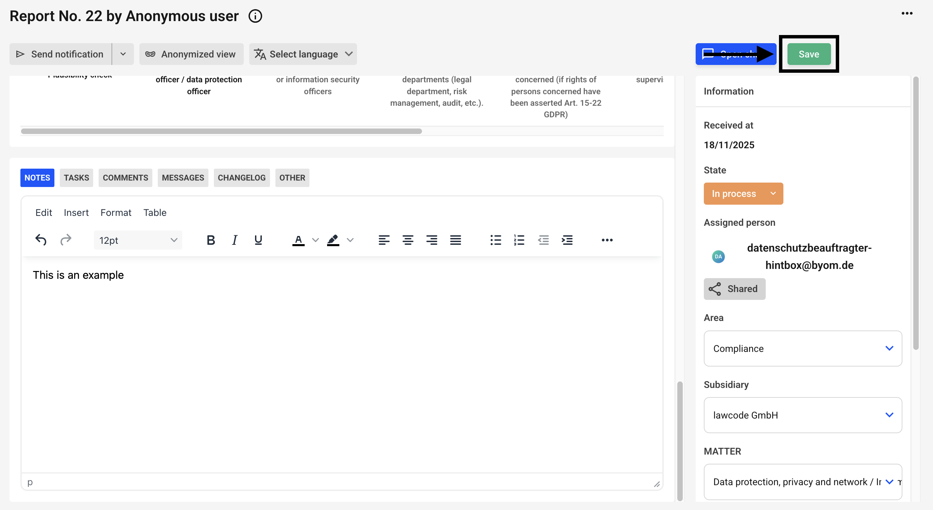Click the bullet list icon

(x=495, y=240)
